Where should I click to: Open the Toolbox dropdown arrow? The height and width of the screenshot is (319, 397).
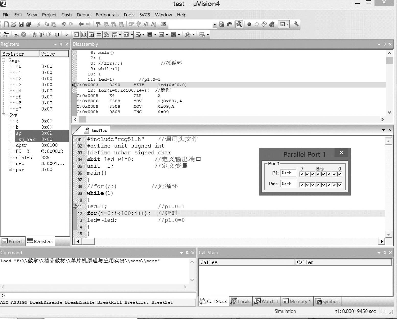193,35
